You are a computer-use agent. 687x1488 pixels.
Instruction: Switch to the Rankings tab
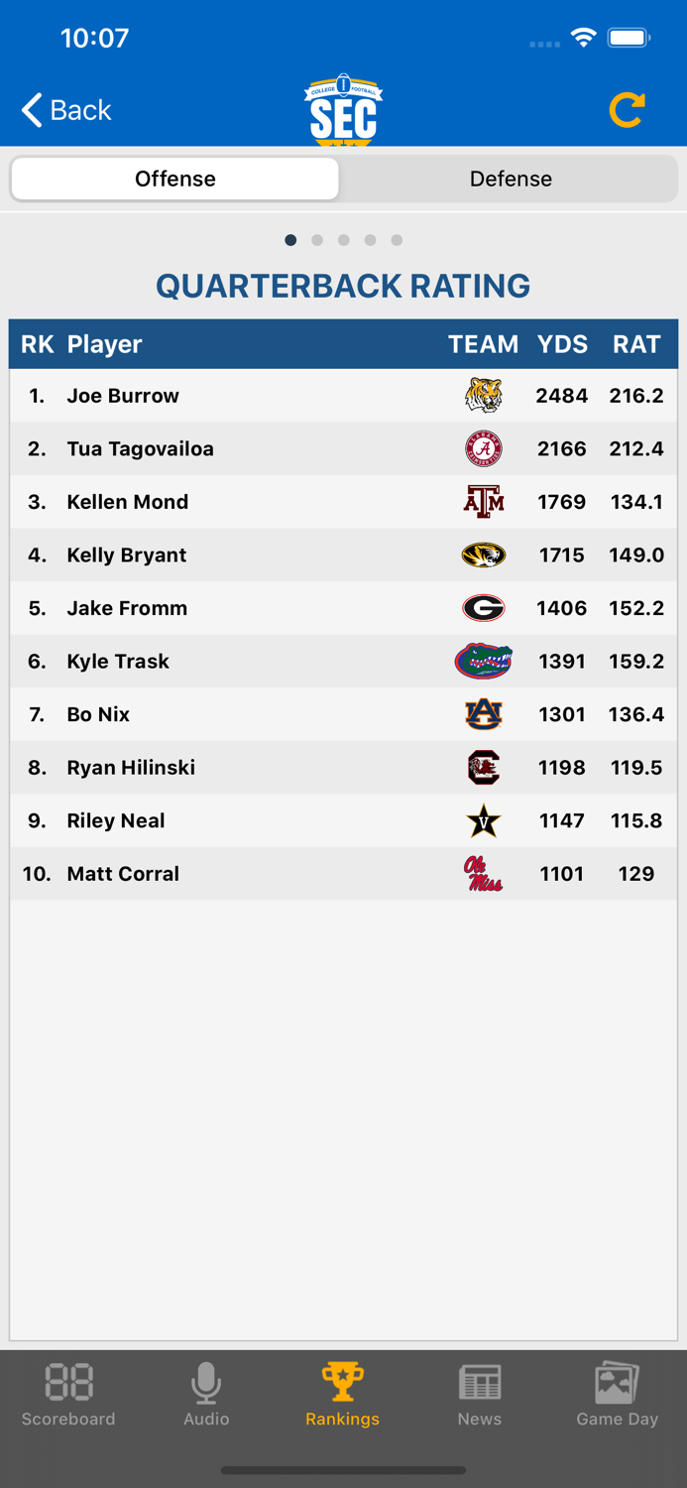tap(342, 1394)
